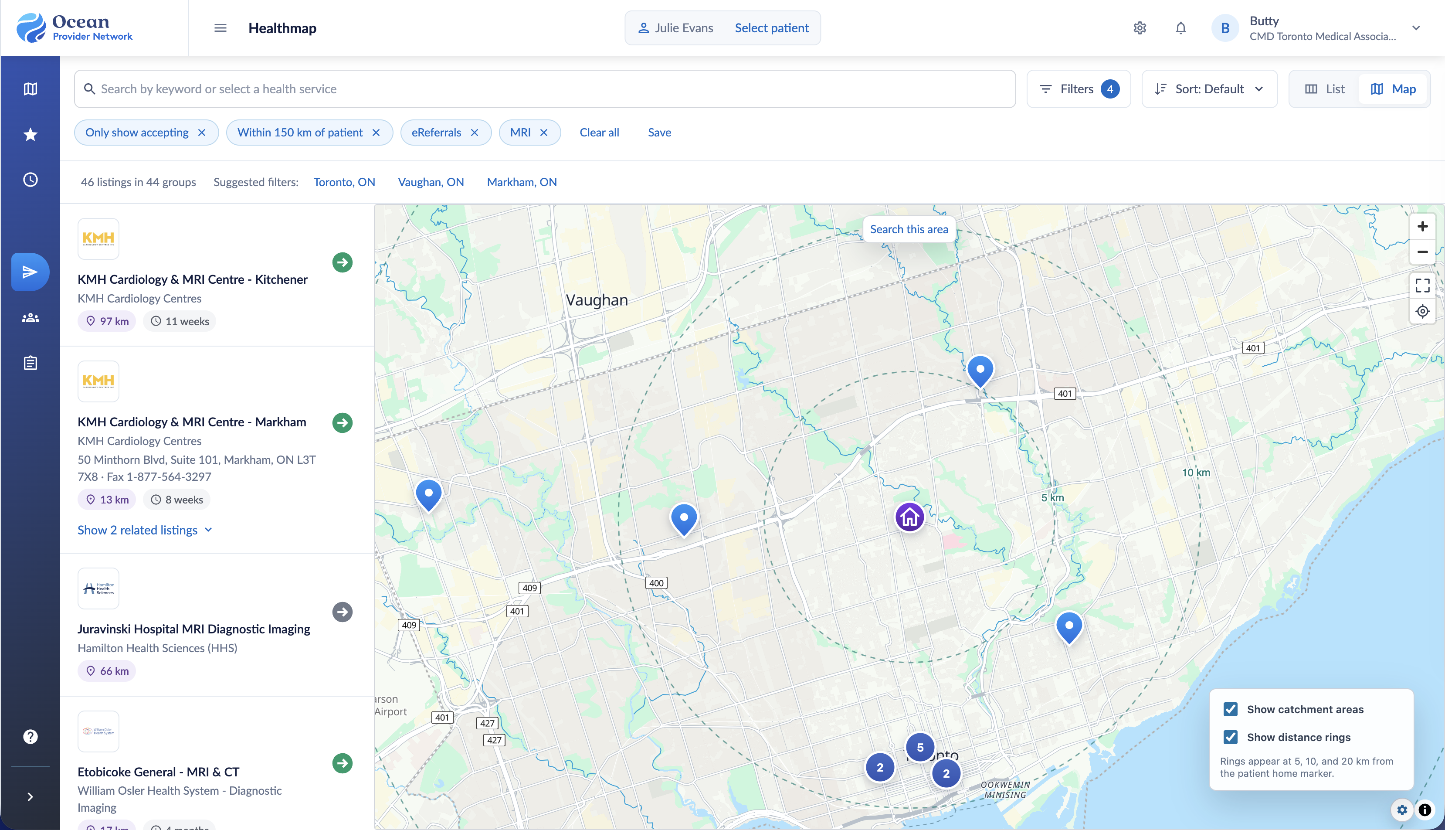The height and width of the screenshot is (830, 1445).
Task: Uncheck Show catchment areas
Action: point(1230,709)
